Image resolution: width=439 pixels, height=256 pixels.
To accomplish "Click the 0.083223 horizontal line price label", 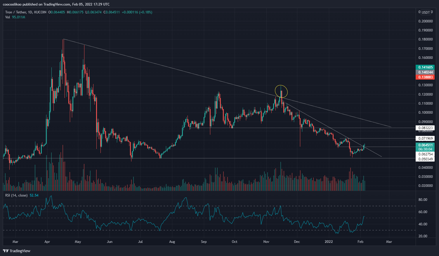I will click(x=425, y=128).
